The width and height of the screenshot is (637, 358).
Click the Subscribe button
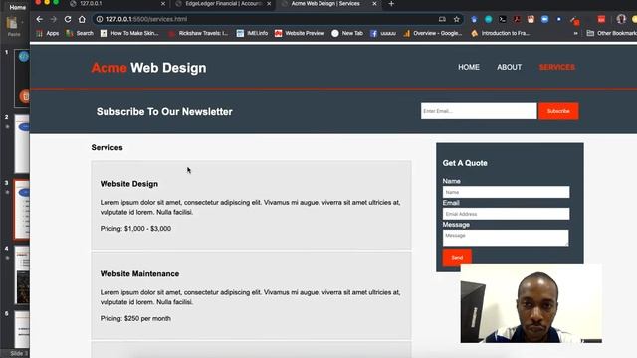(558, 111)
